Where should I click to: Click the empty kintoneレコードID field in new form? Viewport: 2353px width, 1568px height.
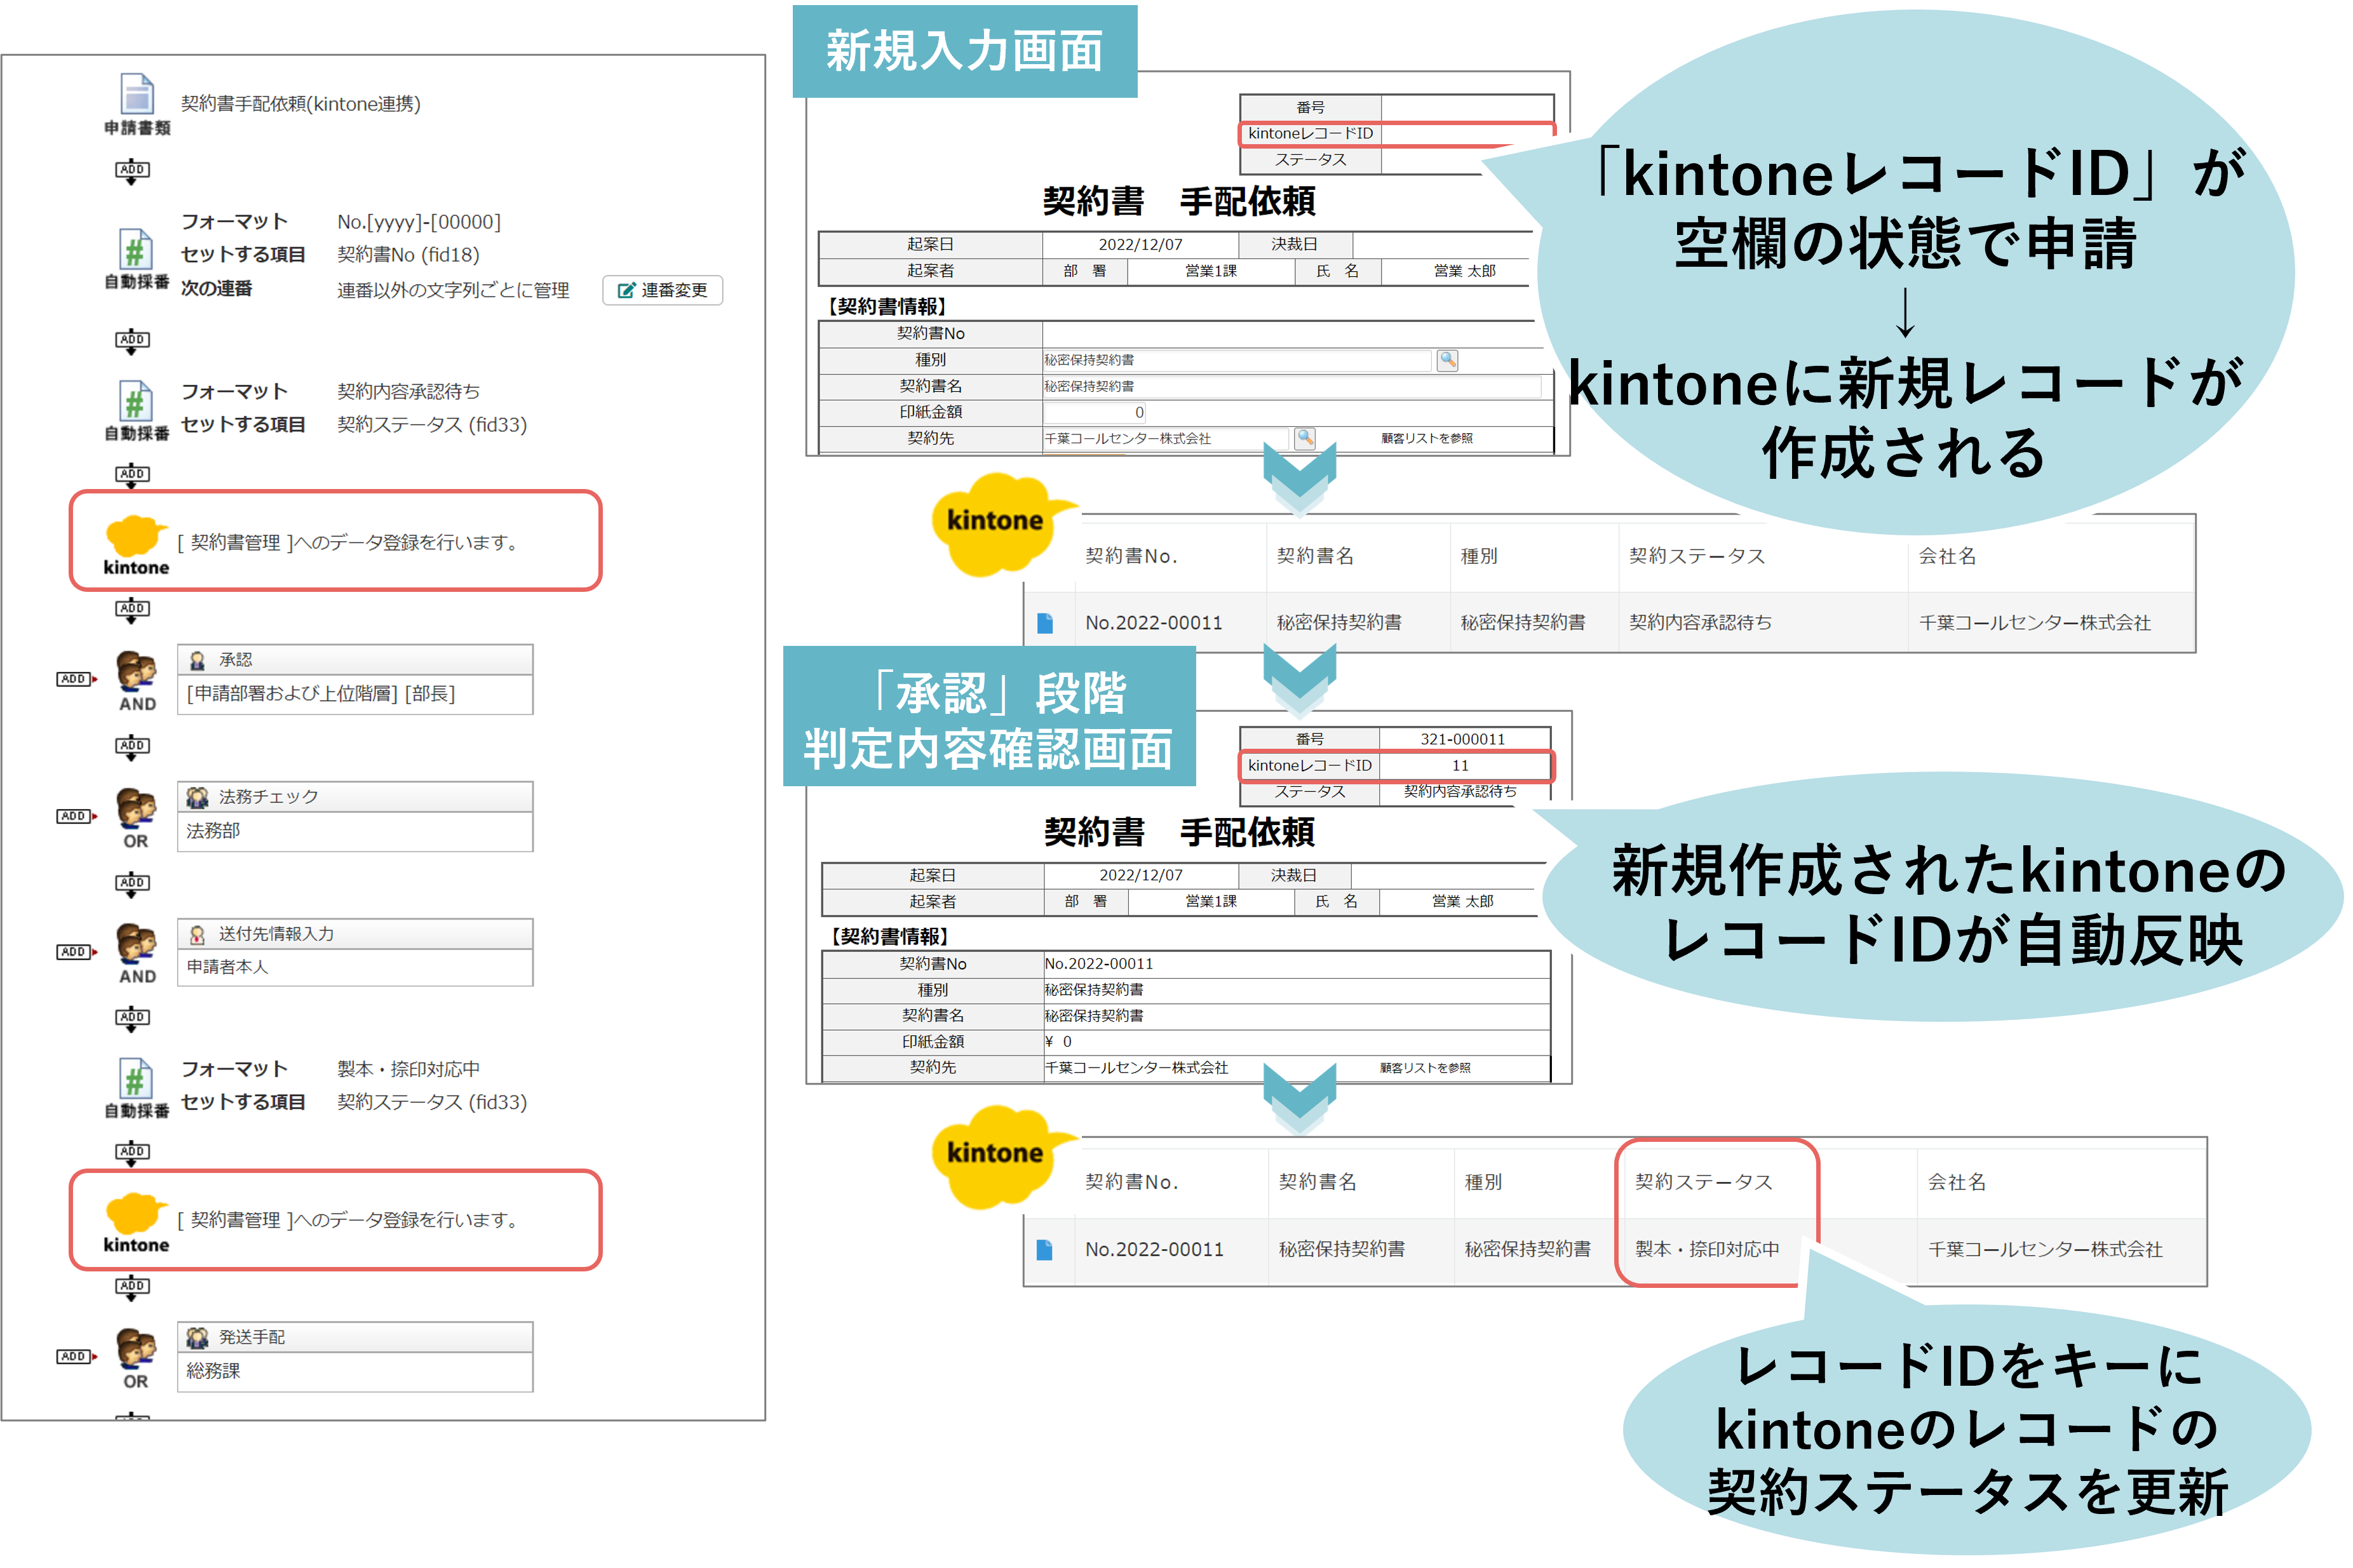pyautogui.click(x=1467, y=133)
